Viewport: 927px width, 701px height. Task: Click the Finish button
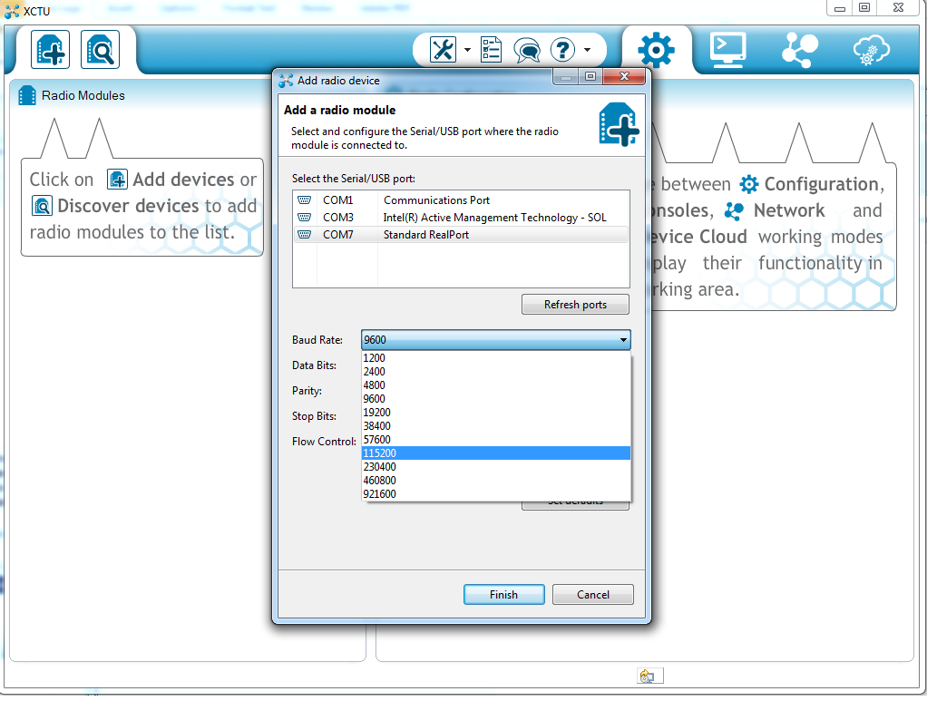[x=503, y=595]
